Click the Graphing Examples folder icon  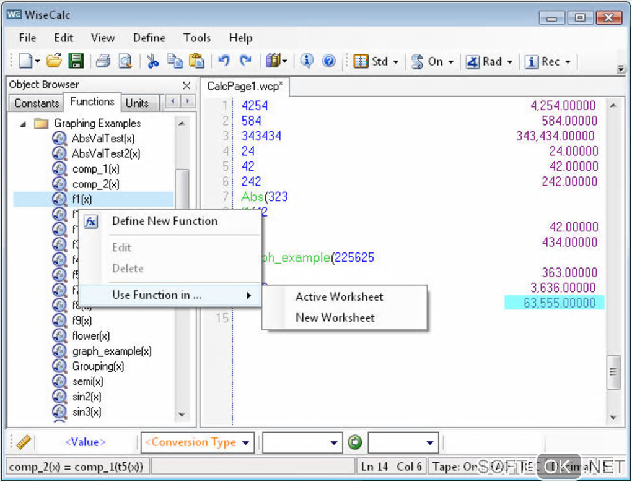41,123
